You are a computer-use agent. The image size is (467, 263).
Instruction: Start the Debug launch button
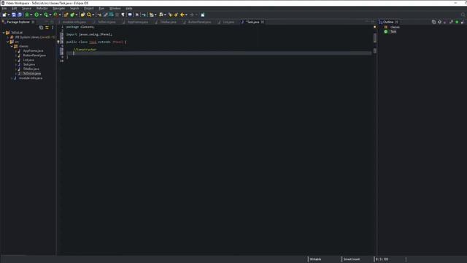(x=27, y=15)
